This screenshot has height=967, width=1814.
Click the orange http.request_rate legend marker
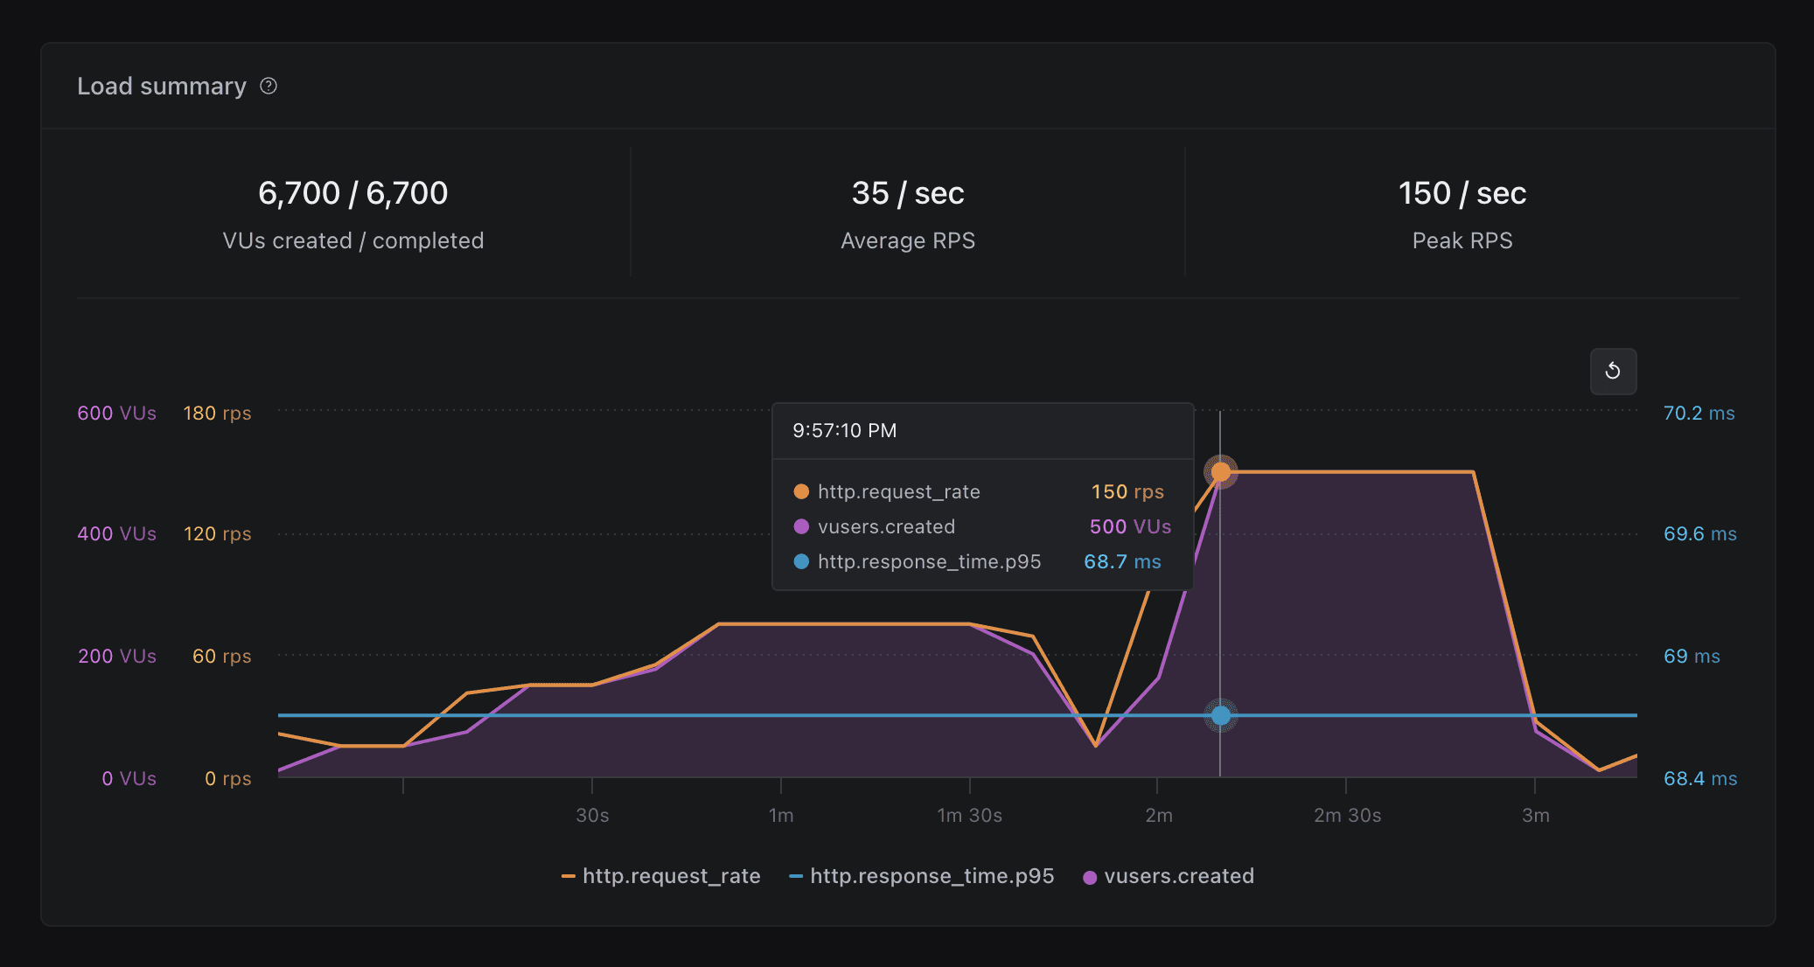(x=569, y=875)
